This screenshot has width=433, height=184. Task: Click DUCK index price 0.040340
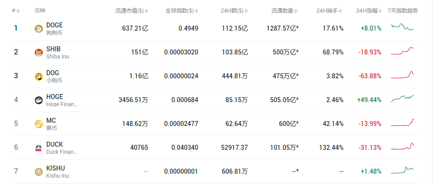pyautogui.click(x=185, y=148)
